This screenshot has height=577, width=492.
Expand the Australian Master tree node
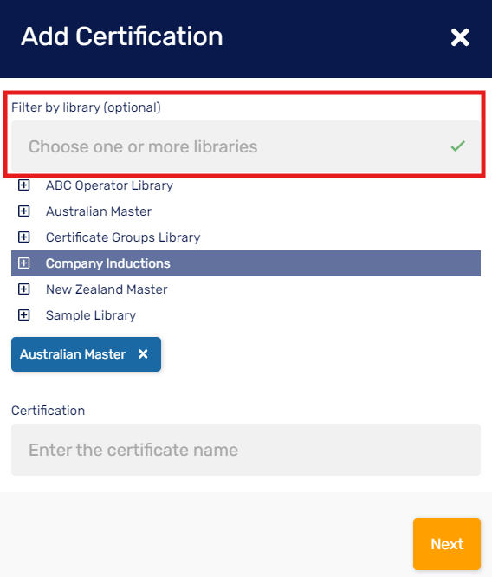coord(24,211)
